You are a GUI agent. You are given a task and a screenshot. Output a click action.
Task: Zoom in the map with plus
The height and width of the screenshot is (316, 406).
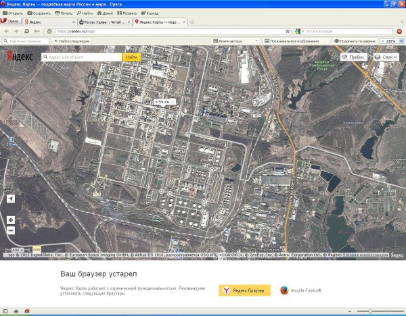(11, 220)
